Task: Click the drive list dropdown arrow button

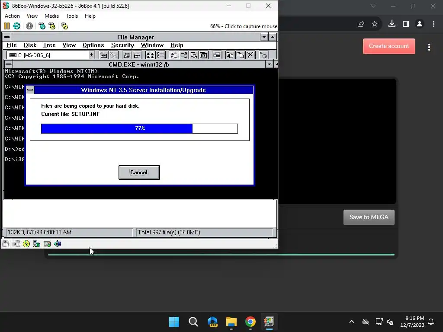Action: [91, 55]
